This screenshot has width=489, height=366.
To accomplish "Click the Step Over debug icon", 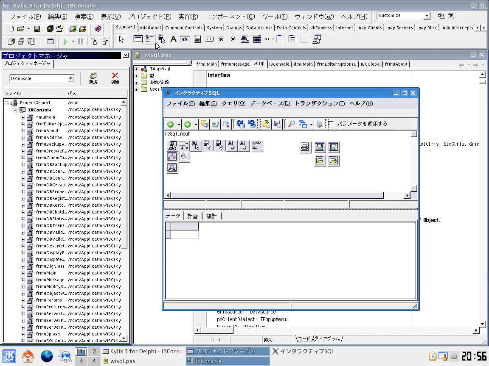I will click(x=104, y=42).
